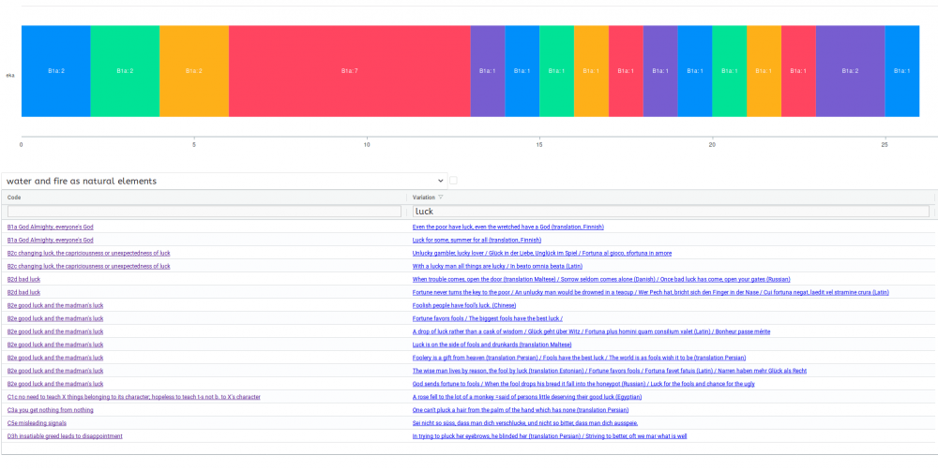
Task: Click the Code column header
Action: (14, 198)
